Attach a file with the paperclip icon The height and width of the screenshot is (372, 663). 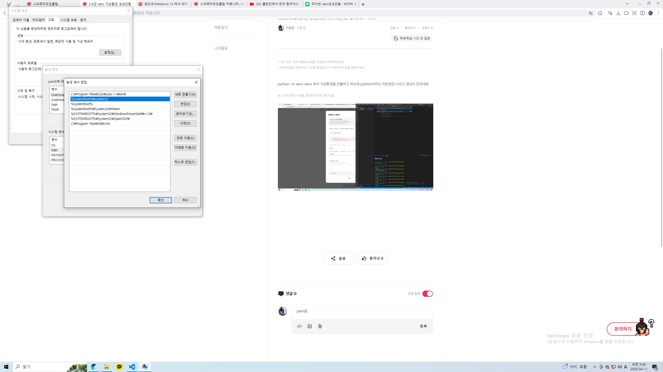coord(320,326)
